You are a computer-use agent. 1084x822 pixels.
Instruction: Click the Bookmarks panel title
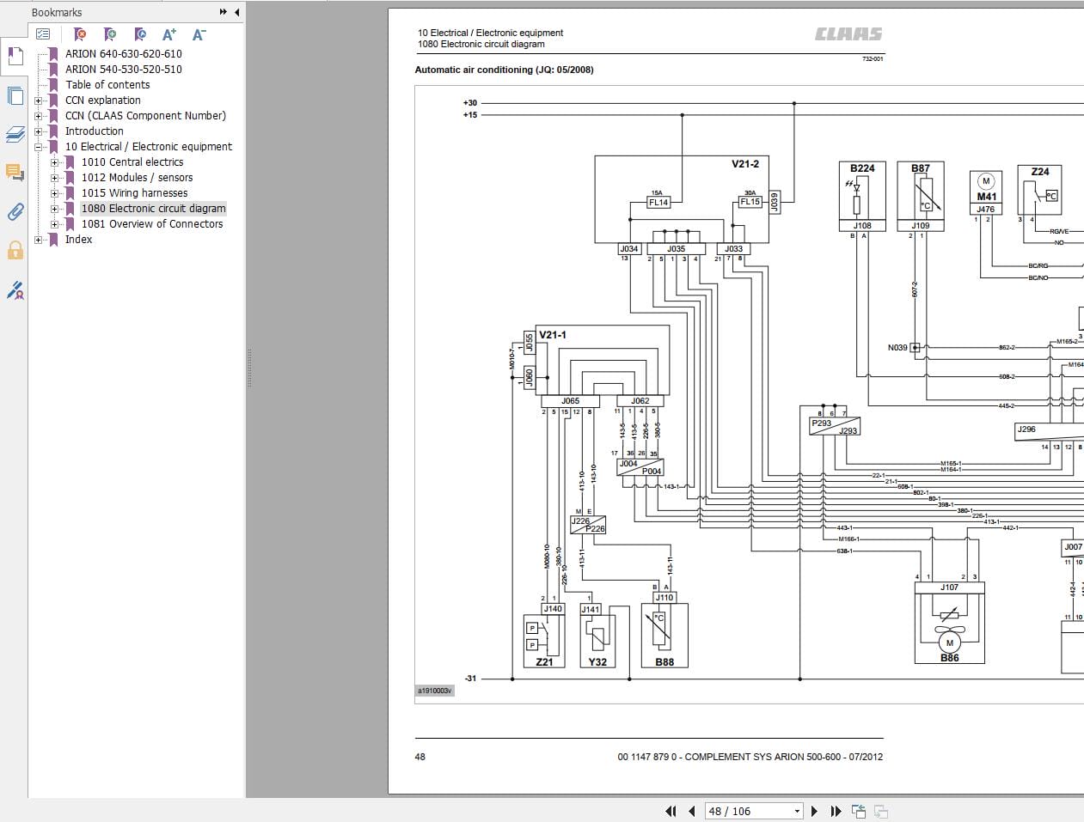coord(57,12)
